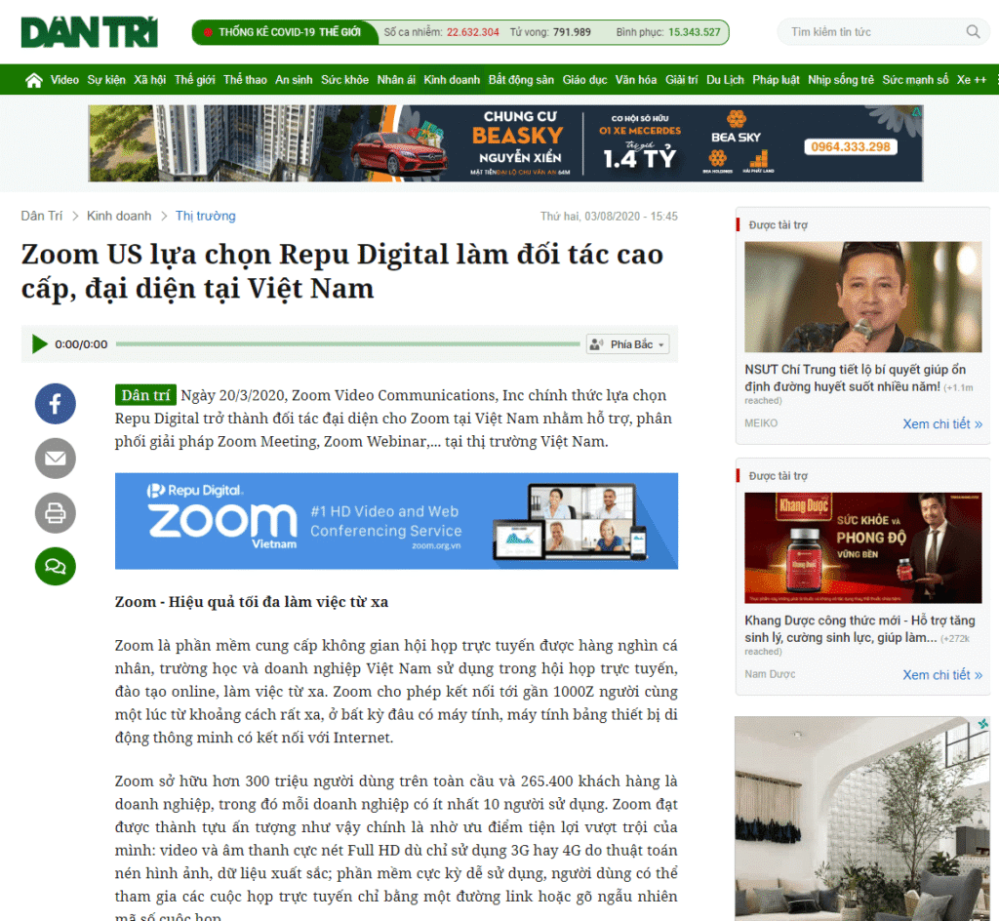Click the search magnifier icon

973,32
